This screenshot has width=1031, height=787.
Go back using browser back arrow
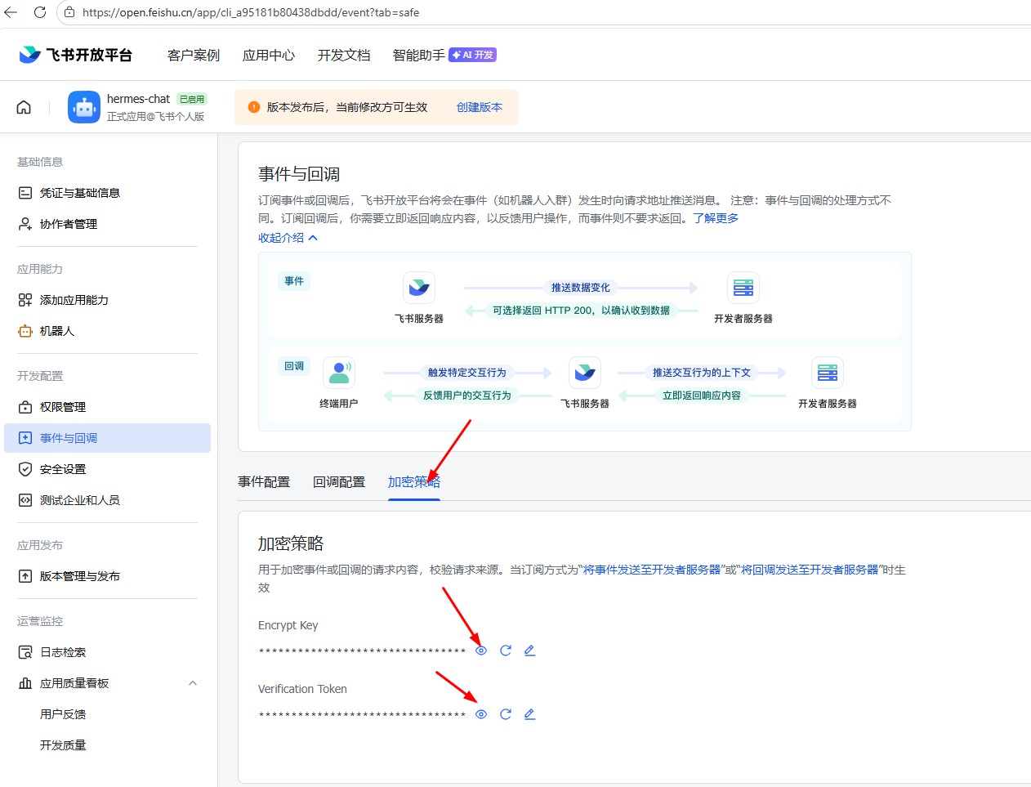click(11, 12)
